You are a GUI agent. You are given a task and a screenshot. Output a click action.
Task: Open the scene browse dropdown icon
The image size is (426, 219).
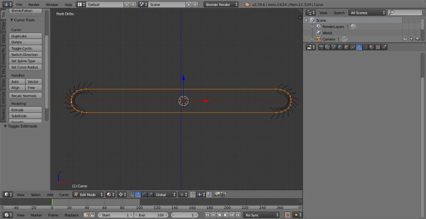click(x=143, y=4)
